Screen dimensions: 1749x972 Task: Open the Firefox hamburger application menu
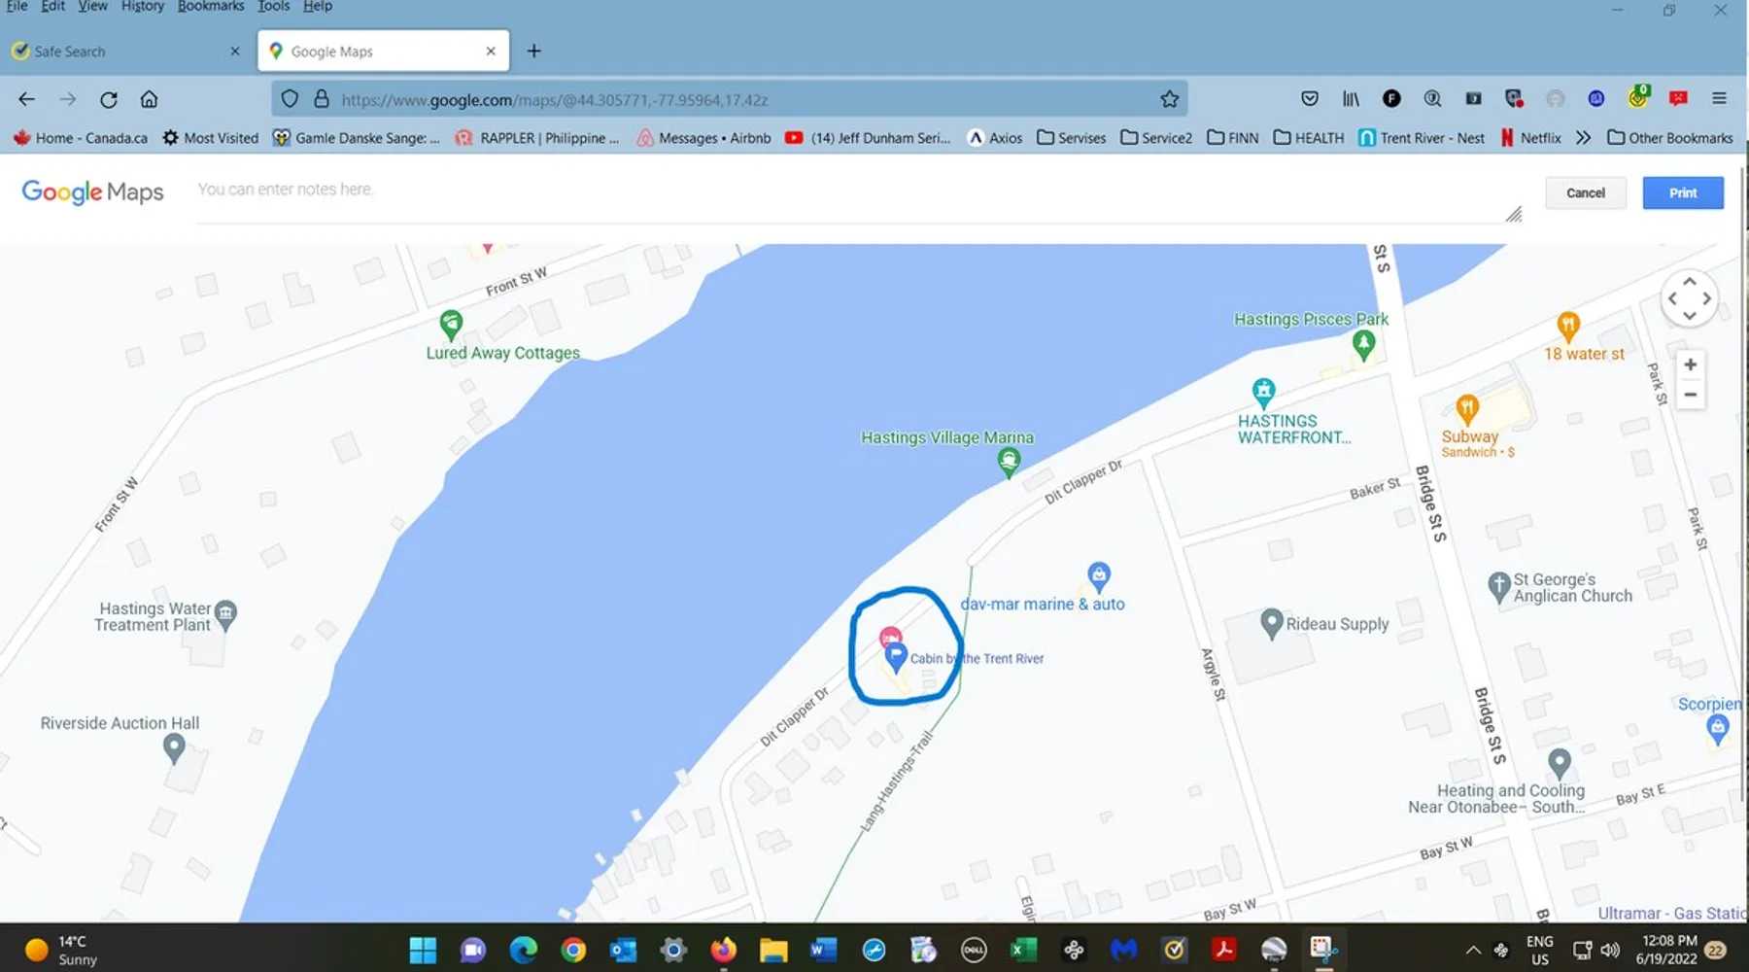[1719, 99]
